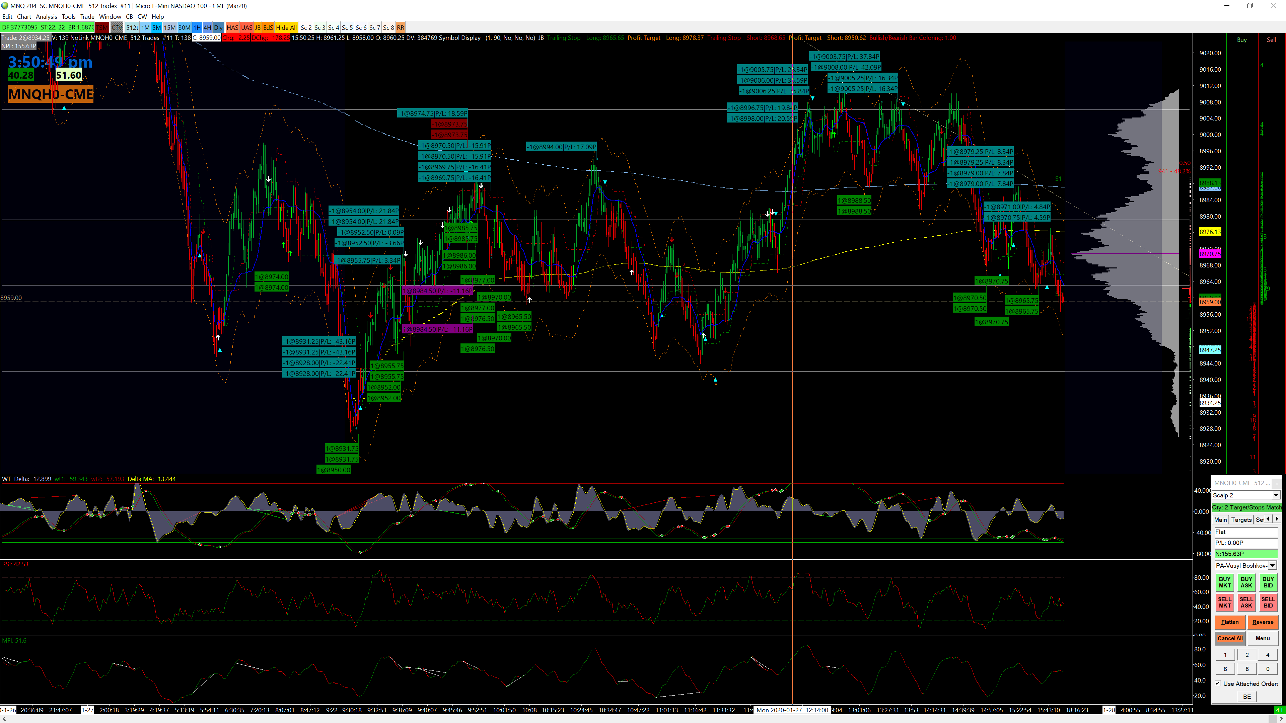
Task: Click the RR toolbar button
Action: [401, 27]
